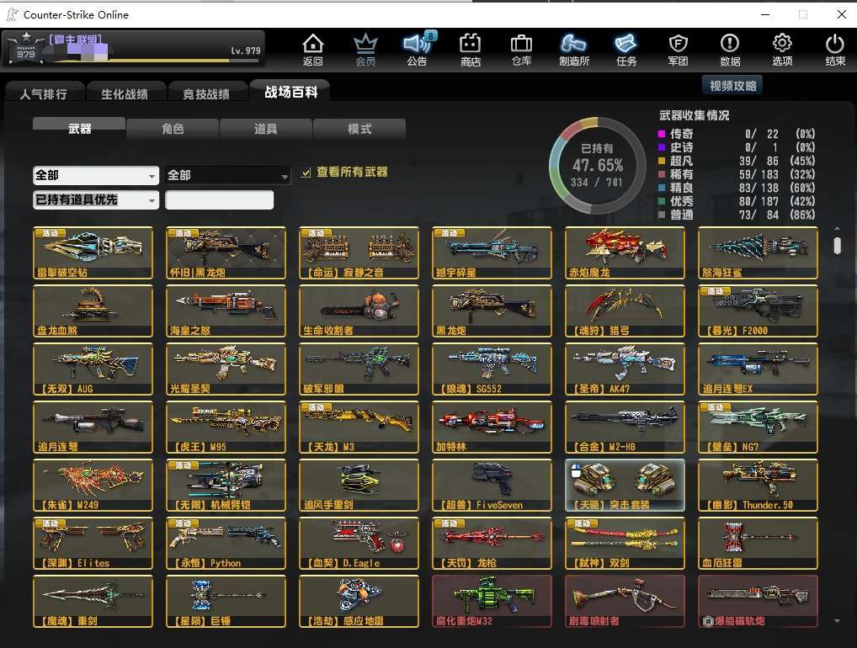Select the 赤焰魔龙 weapon card
This screenshot has width=857, height=648.
(x=625, y=252)
